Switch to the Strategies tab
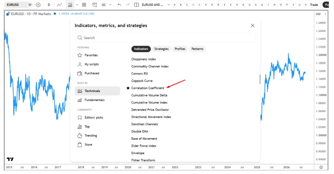The width and height of the screenshot is (334, 174). click(x=161, y=49)
